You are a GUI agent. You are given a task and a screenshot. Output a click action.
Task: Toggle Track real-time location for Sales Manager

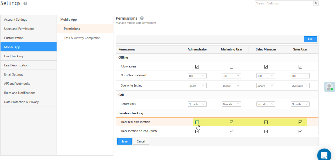pos(266,122)
